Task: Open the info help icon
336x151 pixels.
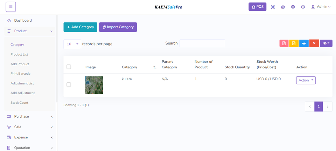Action: 303,7
